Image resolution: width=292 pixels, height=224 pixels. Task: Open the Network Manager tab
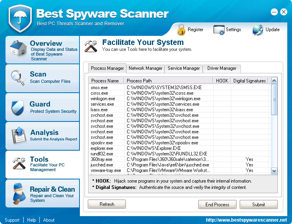[x=146, y=68]
